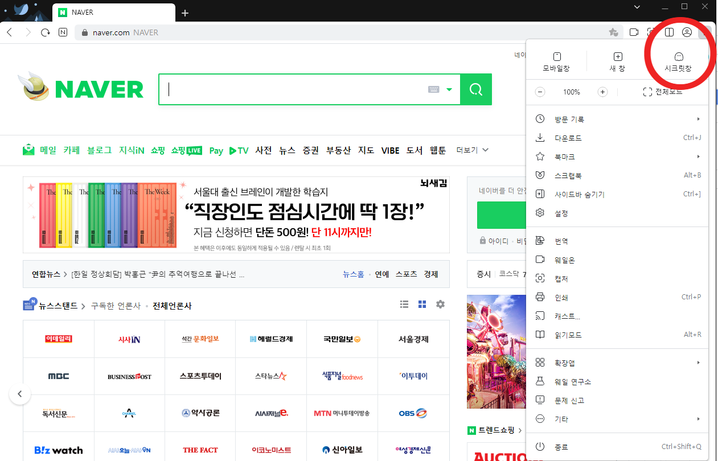
Task: Open a new window via 새 창
Action: [x=618, y=62]
